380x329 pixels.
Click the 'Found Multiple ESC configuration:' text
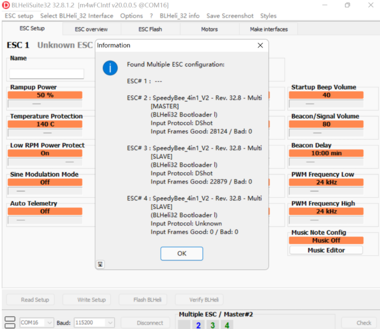click(176, 65)
